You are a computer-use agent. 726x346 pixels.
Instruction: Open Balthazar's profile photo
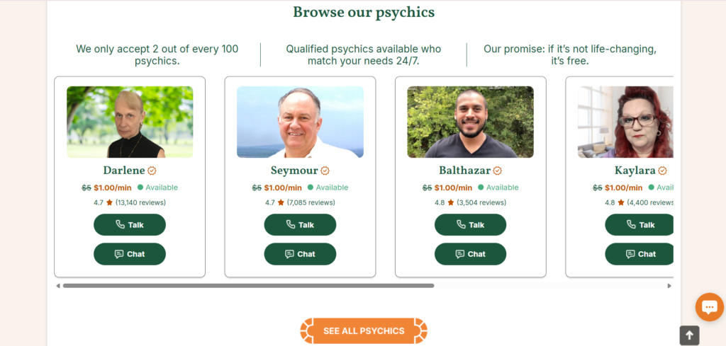point(471,122)
